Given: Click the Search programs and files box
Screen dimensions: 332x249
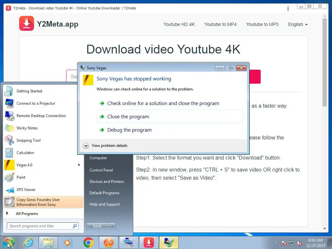Looking at the screenshot, I should point(40,226).
